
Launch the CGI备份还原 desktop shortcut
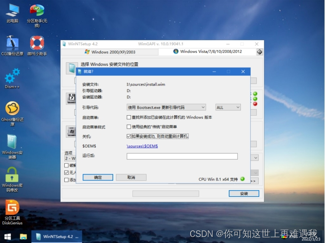point(12,46)
